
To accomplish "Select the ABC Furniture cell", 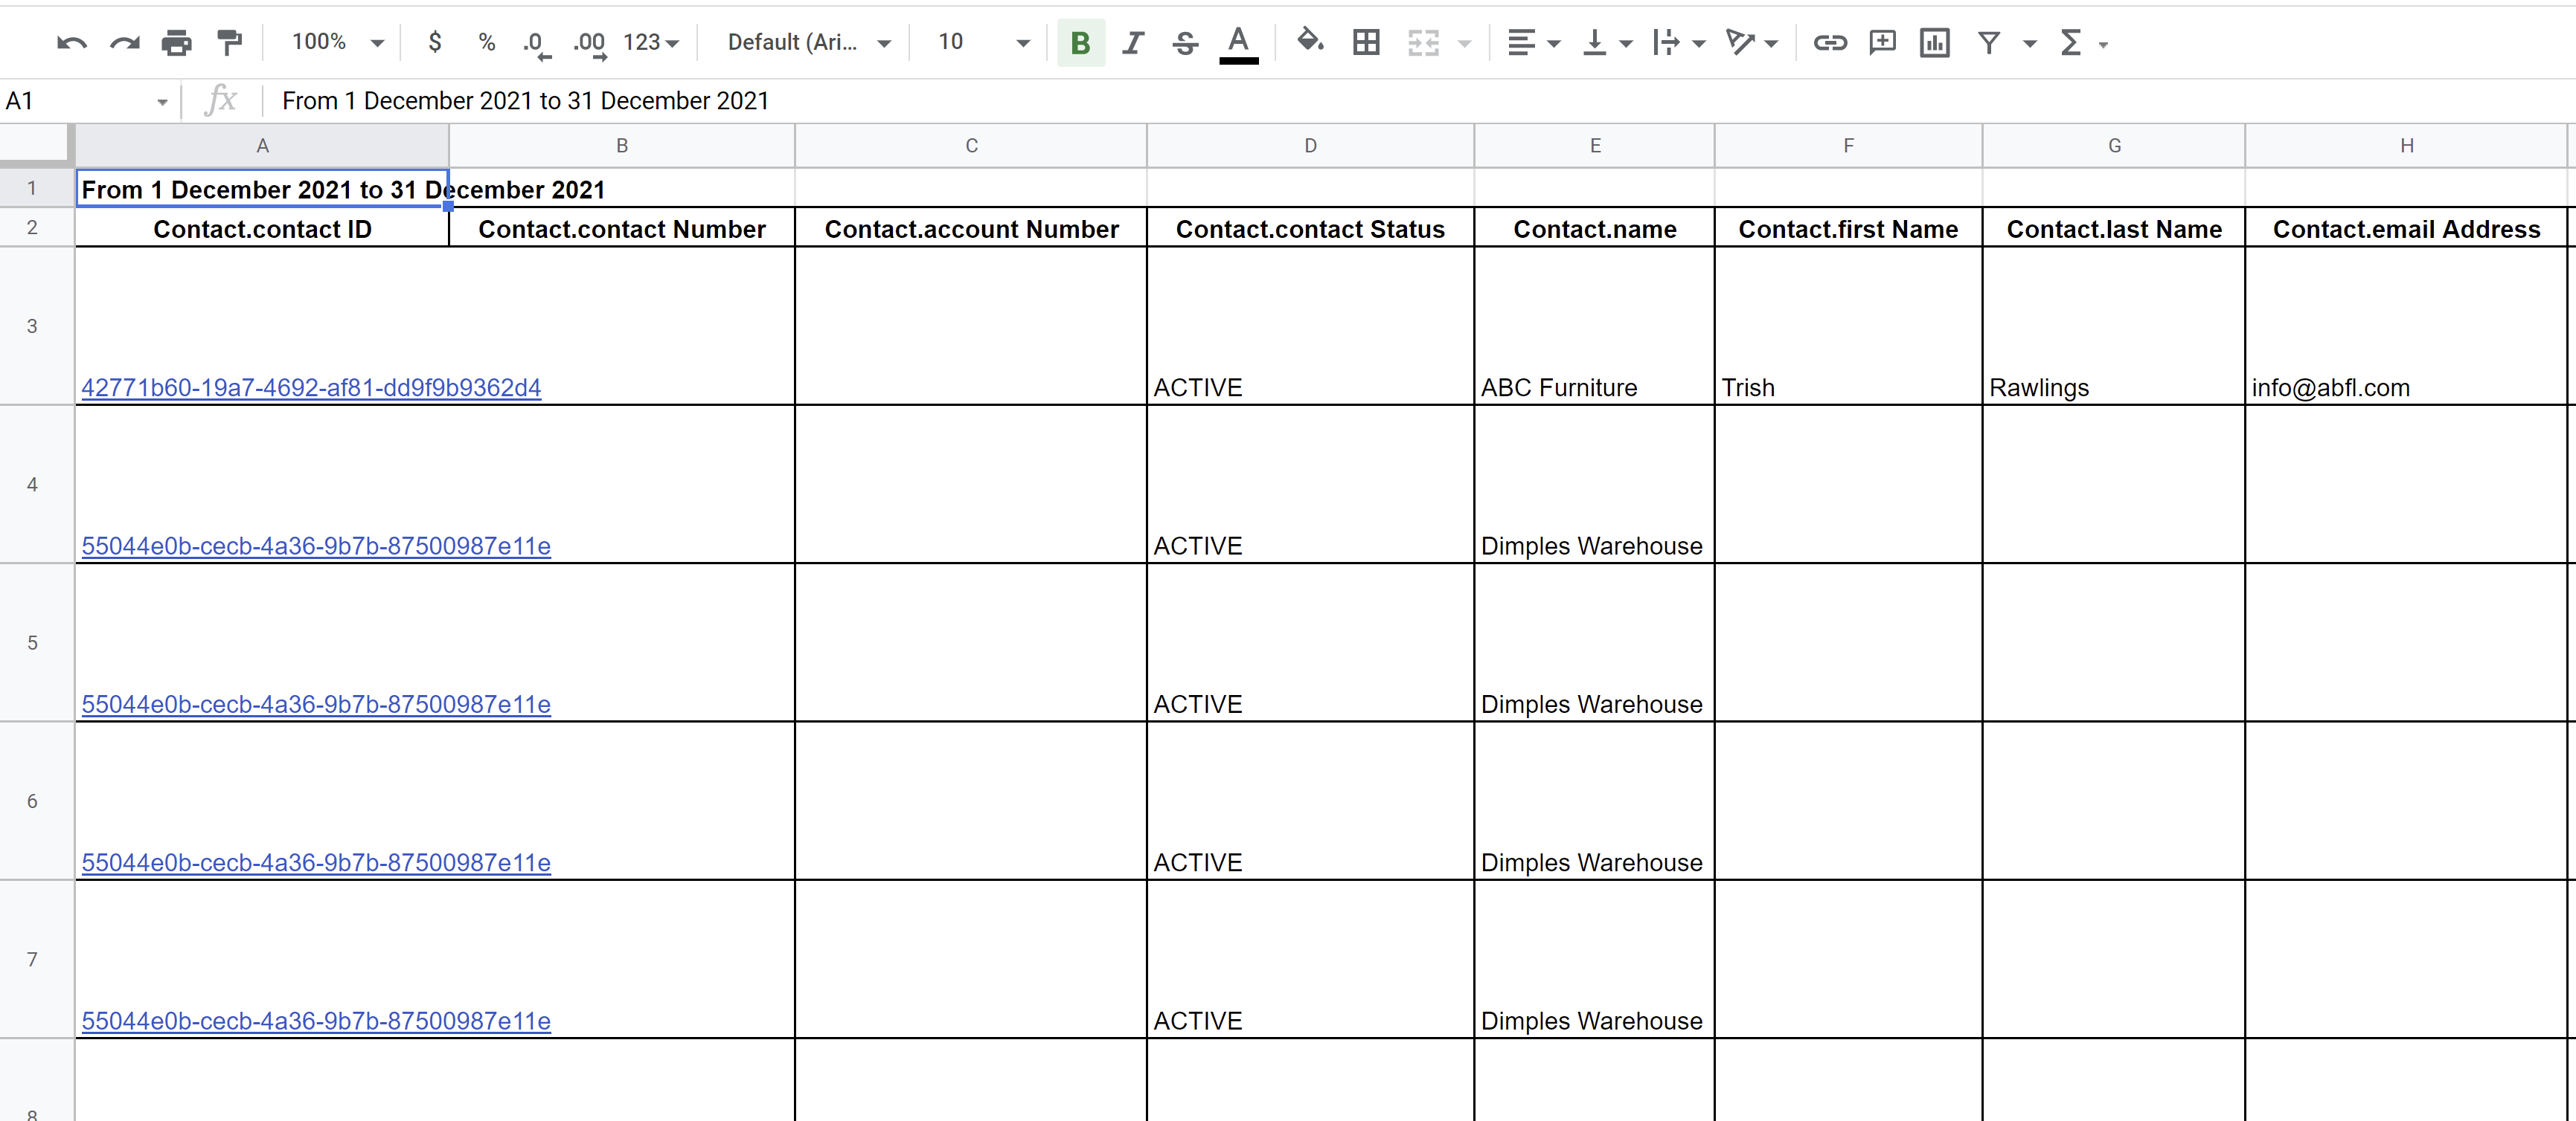I will point(1595,326).
